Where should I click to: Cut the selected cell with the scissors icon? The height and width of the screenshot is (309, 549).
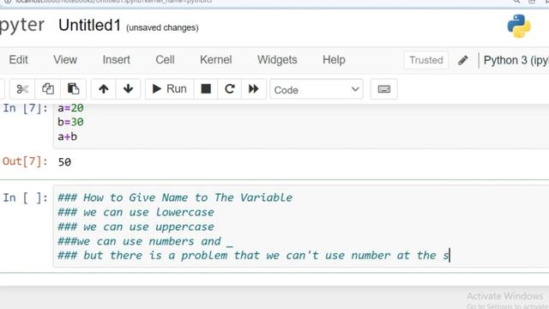click(22, 89)
